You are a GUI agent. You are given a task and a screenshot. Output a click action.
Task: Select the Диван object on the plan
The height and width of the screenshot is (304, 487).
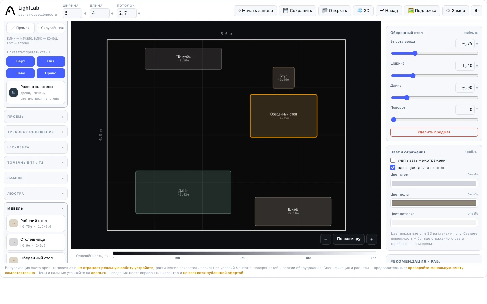coord(183,192)
